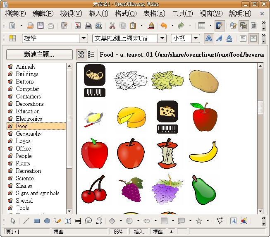Viewport: 270px width, 237px height.
Task: Click the 新建主題... button
Action: (x=39, y=55)
